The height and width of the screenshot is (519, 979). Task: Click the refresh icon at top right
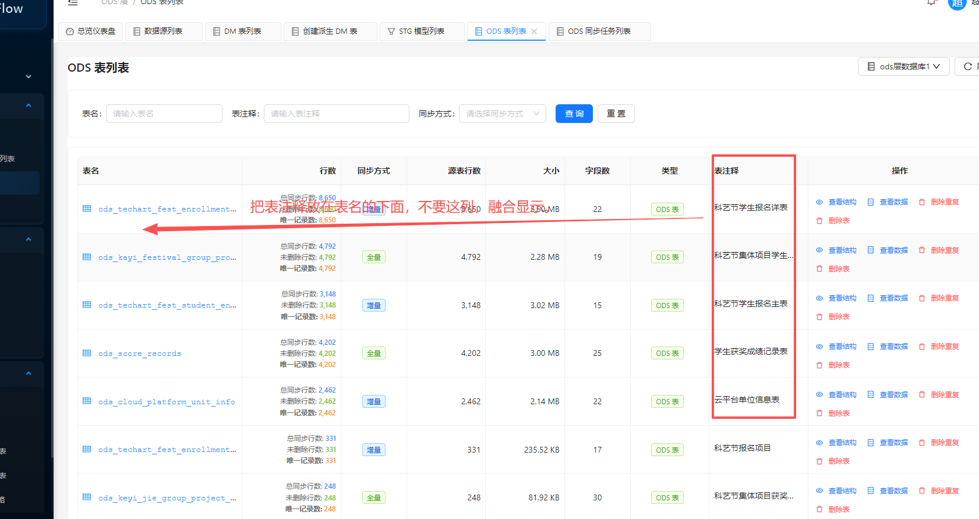pos(967,66)
